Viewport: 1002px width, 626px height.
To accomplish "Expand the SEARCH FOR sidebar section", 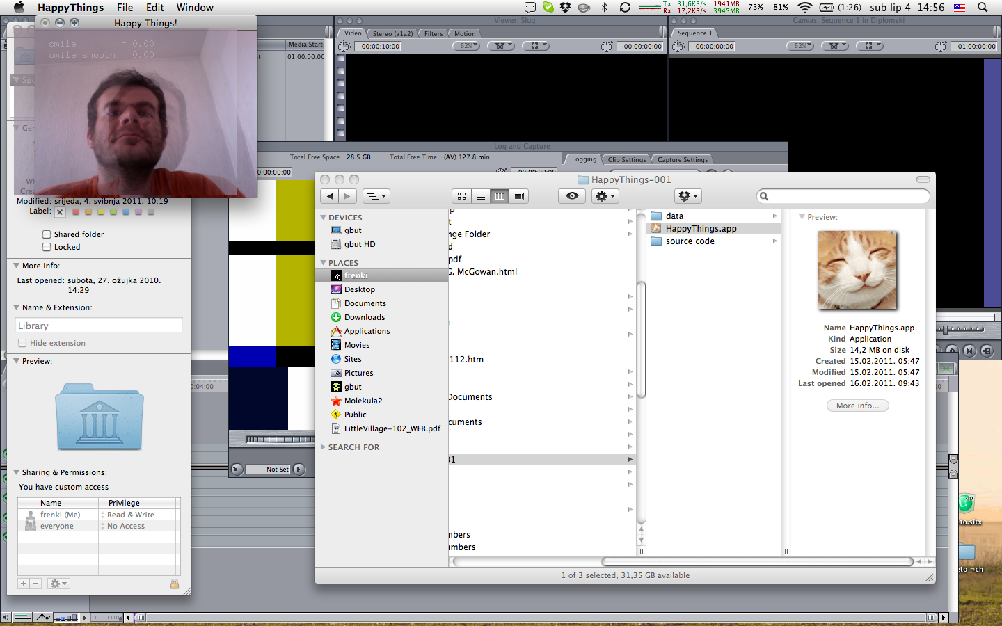I will 323,447.
